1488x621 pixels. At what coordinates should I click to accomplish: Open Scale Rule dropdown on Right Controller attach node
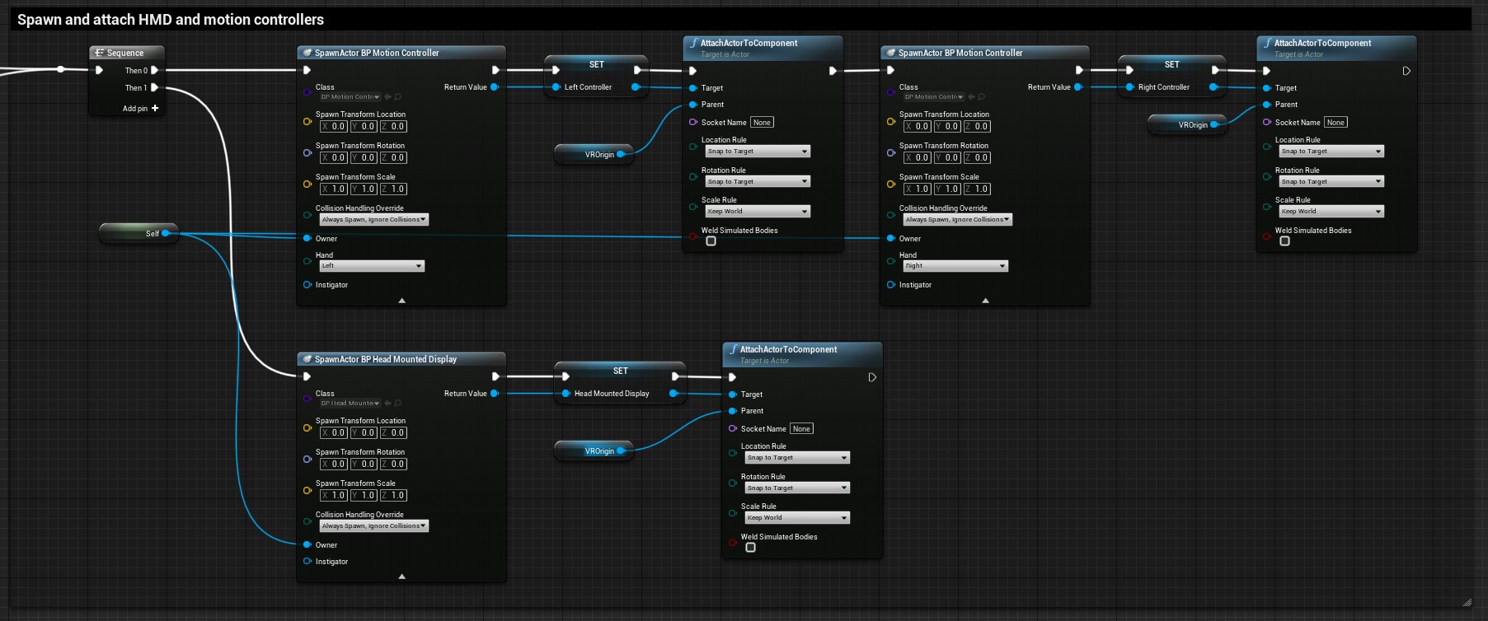click(1331, 212)
